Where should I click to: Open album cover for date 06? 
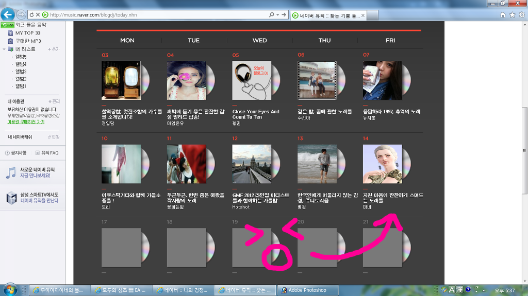point(317,80)
